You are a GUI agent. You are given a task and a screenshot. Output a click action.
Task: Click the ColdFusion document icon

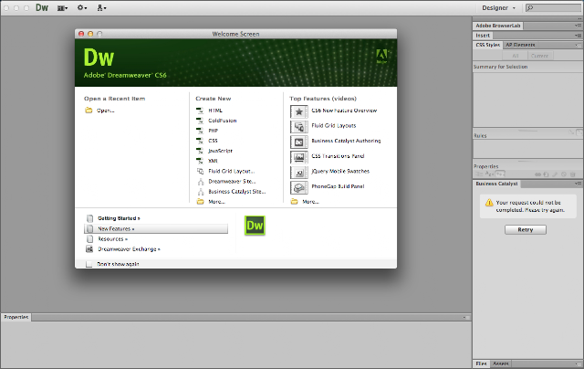pos(201,121)
